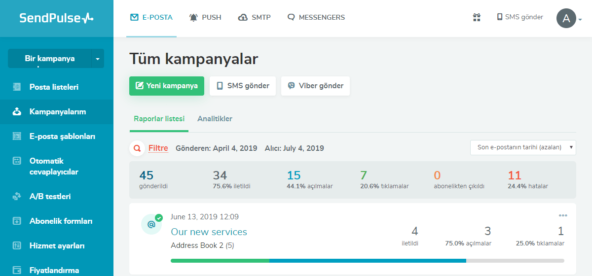Open the SMTP top menu item

[254, 17]
